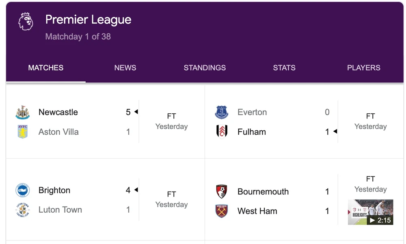The height and width of the screenshot is (244, 406).
Task: Click the Premier League lion logo
Action: 26,21
